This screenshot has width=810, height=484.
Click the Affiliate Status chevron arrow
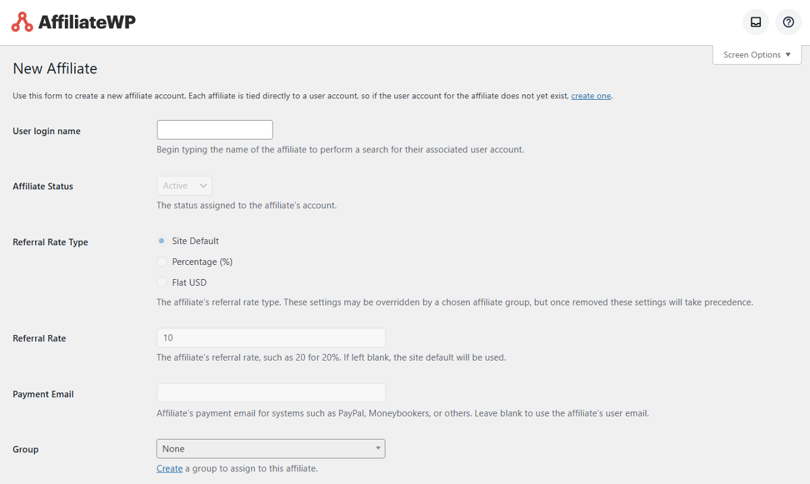(202, 185)
